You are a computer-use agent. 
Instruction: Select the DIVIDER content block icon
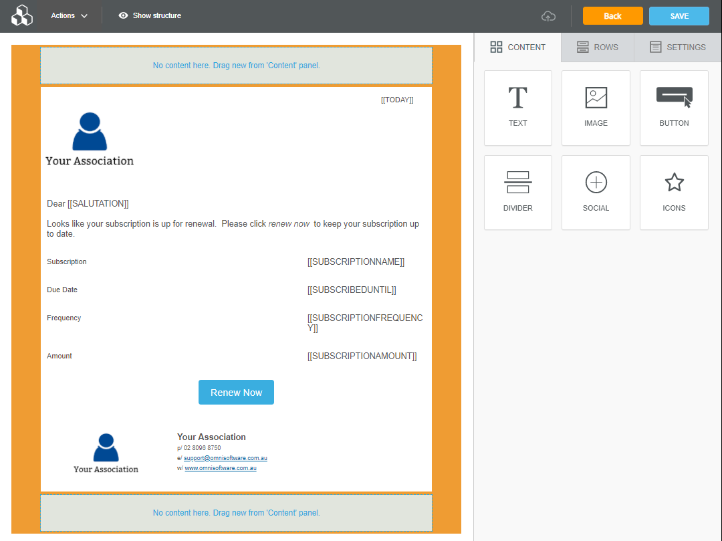click(x=517, y=192)
